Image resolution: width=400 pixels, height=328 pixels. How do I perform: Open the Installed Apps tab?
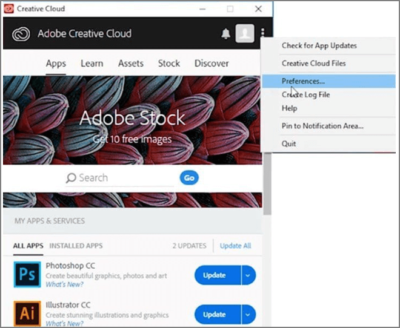coord(76,246)
